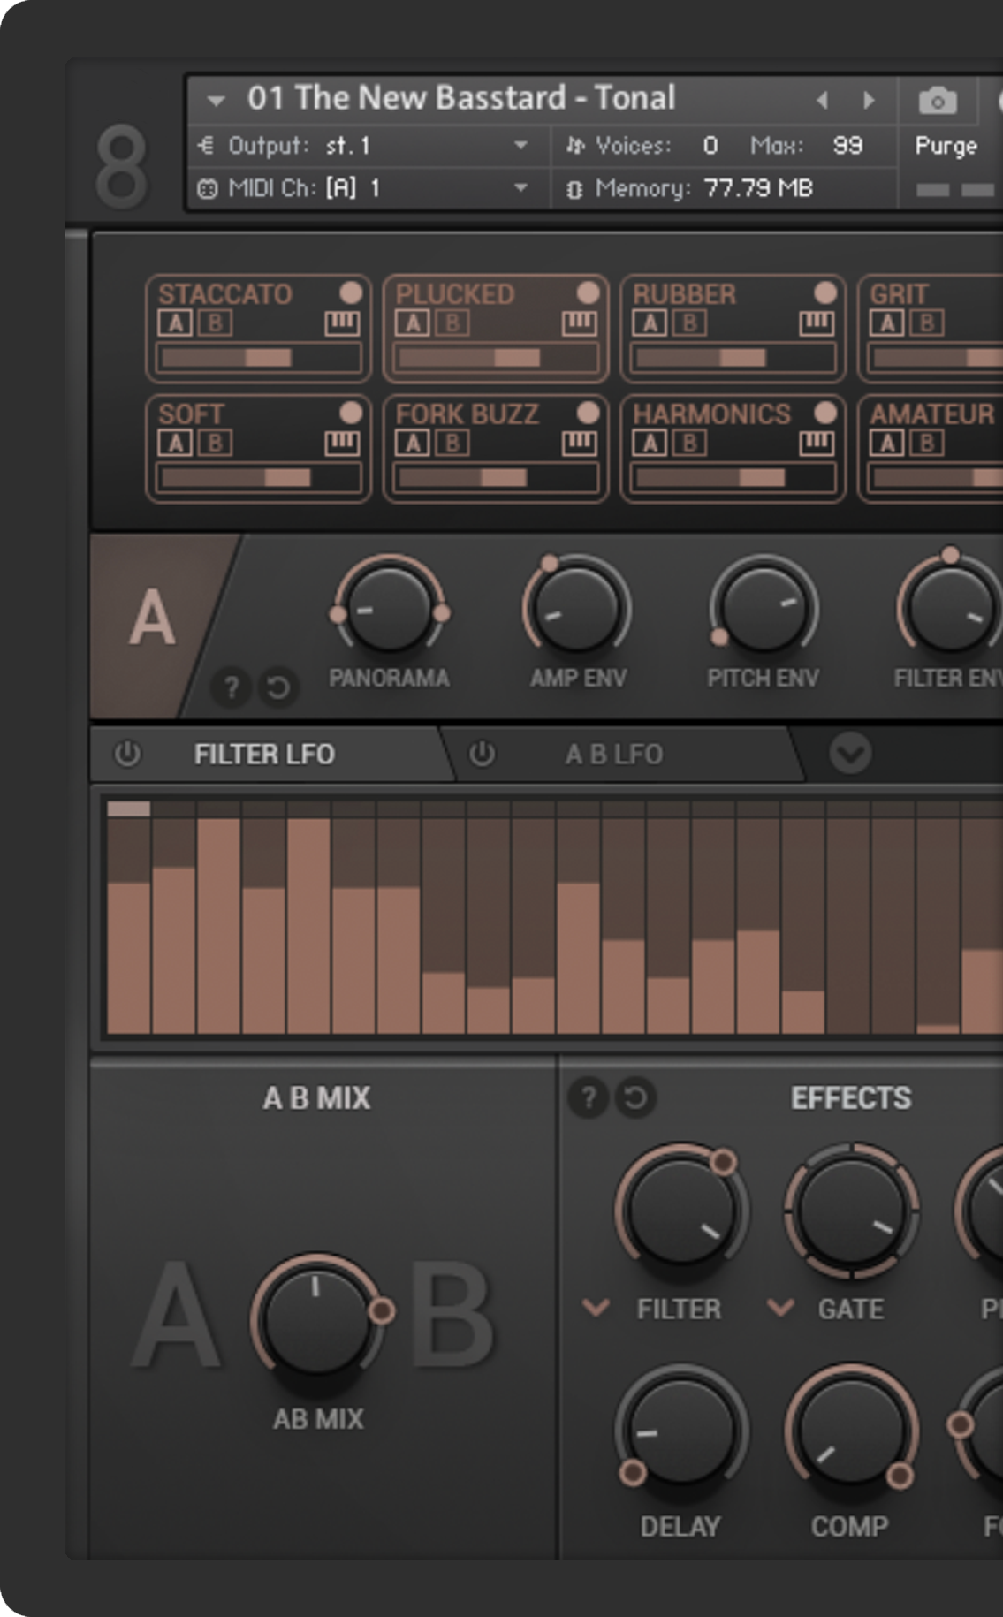Click the Output routing icon
The width and height of the screenshot is (1003, 1617).
pos(206,145)
